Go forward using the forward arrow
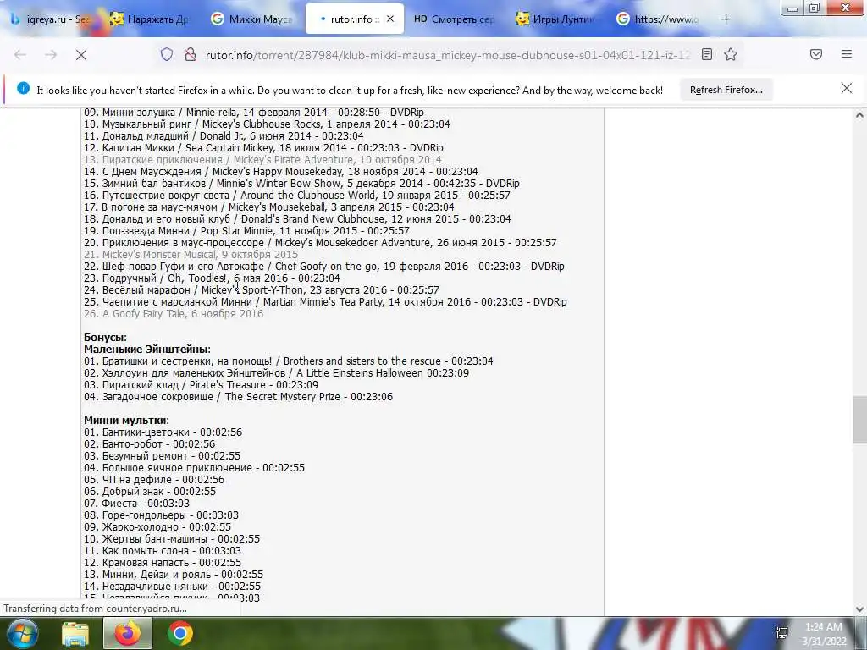The image size is (867, 650). pos(51,55)
